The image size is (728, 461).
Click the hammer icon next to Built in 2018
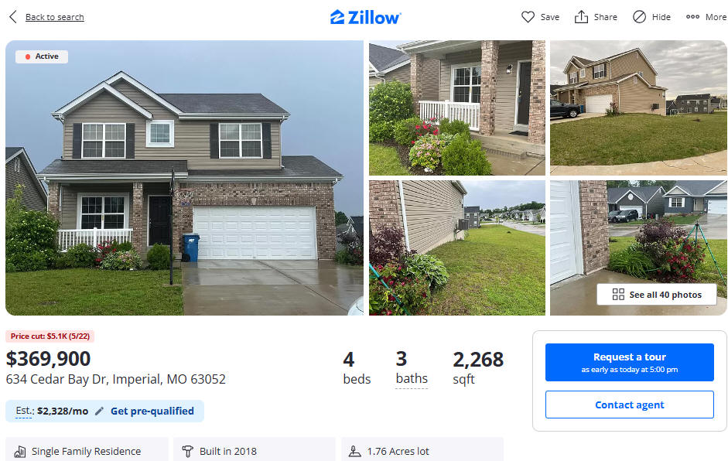(187, 452)
